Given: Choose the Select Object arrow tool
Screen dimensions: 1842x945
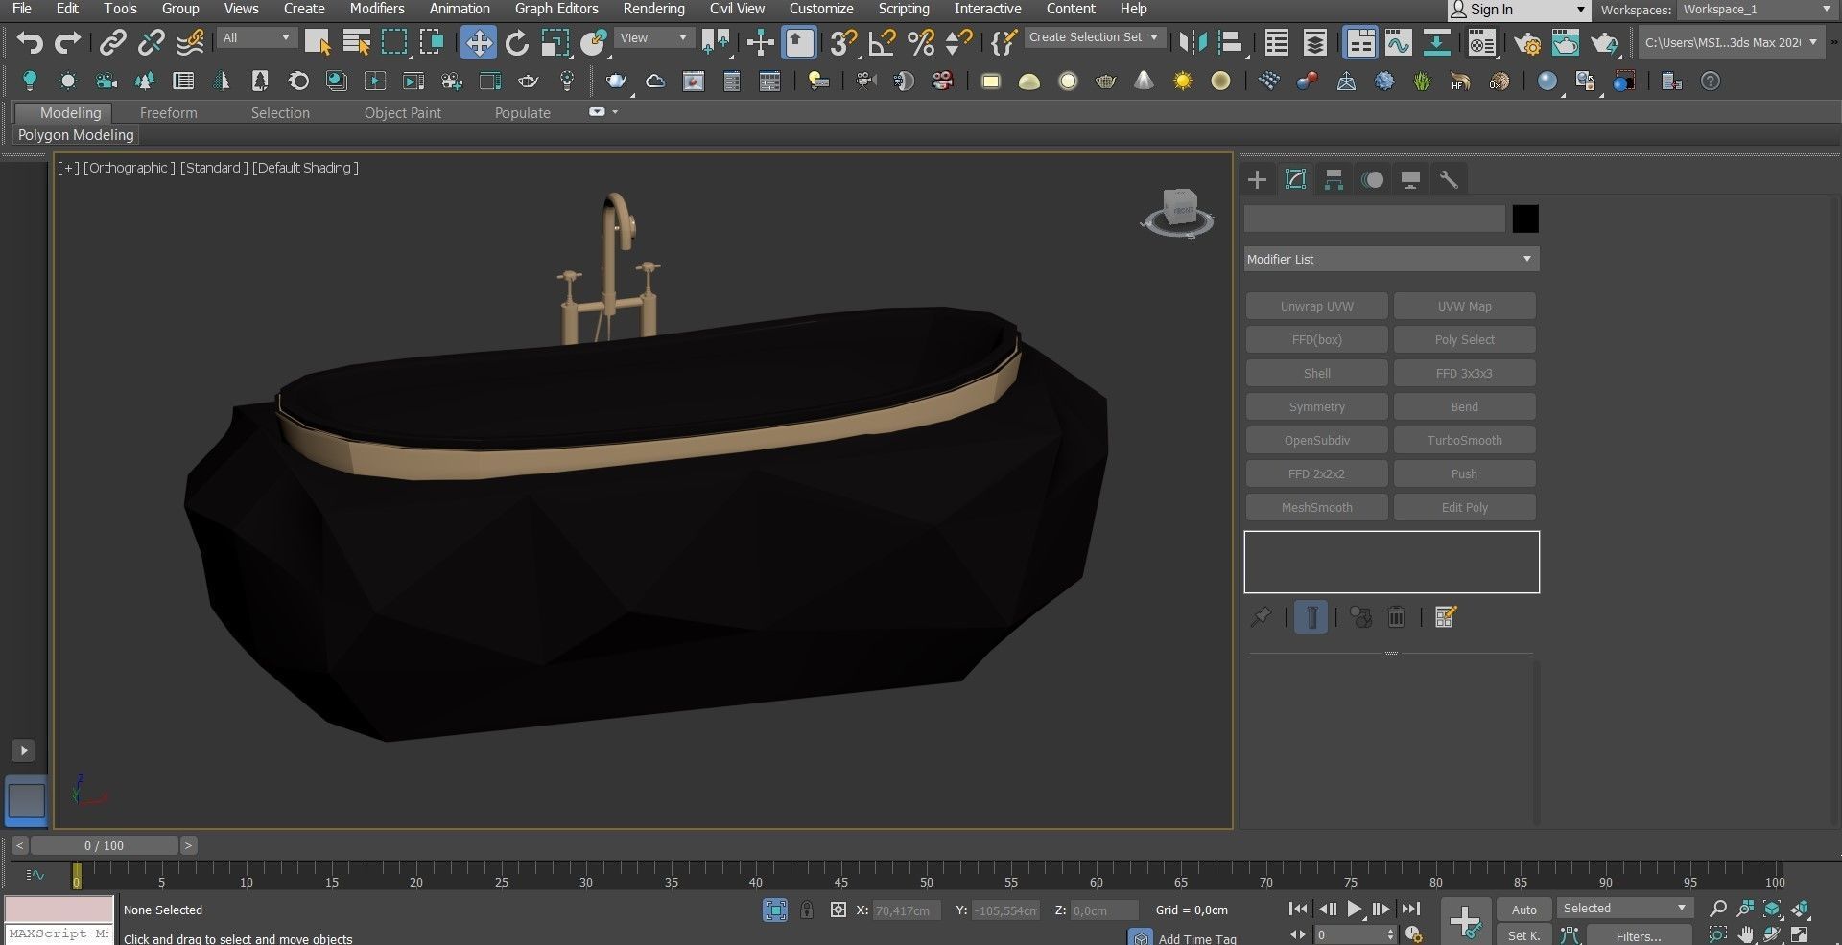Looking at the screenshot, I should 317,42.
